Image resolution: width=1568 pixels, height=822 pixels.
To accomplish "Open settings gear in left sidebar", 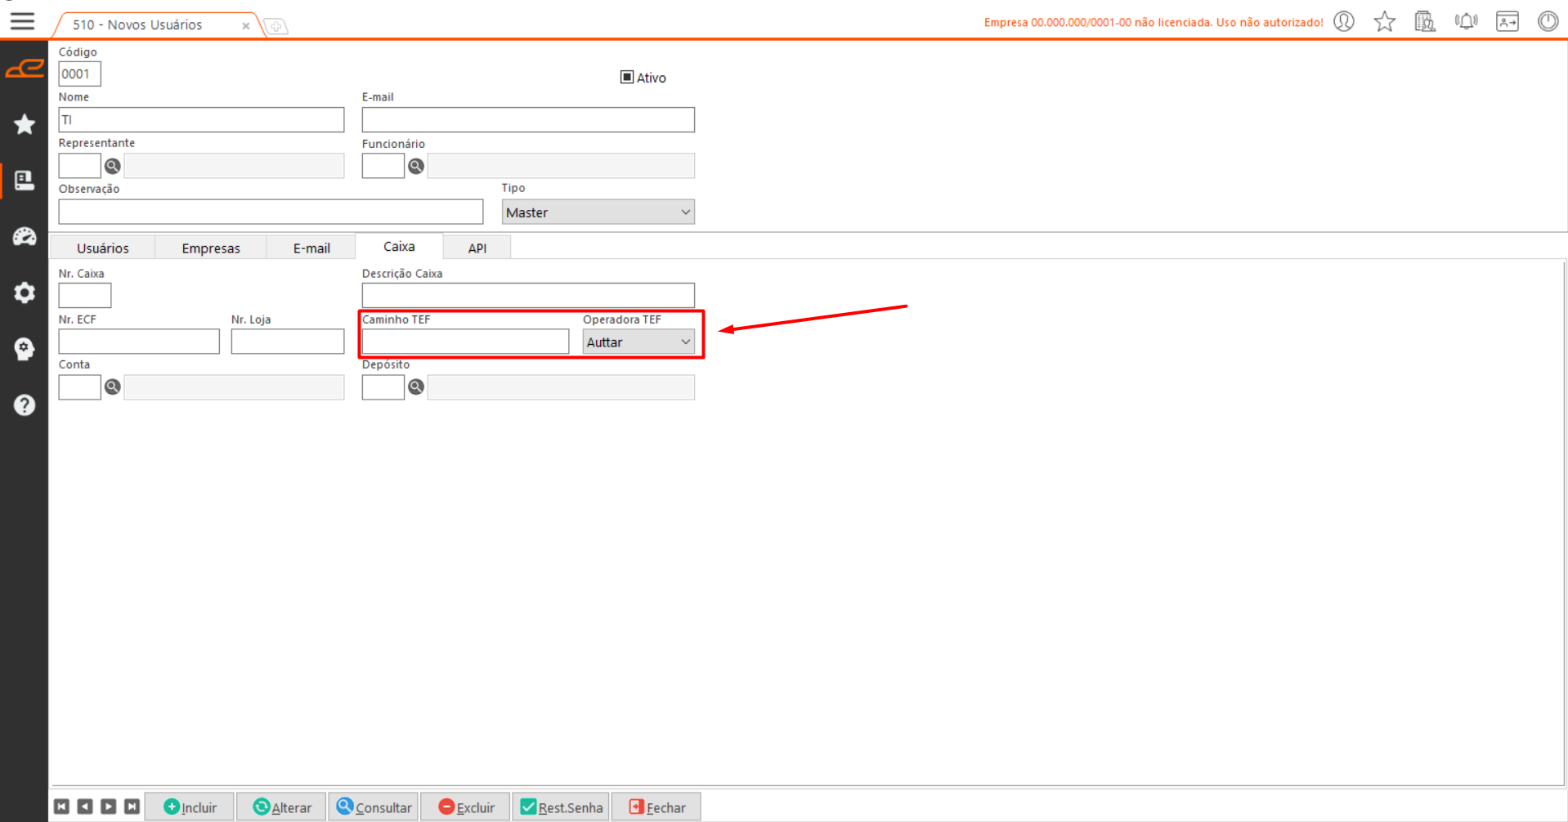I will click(x=25, y=293).
